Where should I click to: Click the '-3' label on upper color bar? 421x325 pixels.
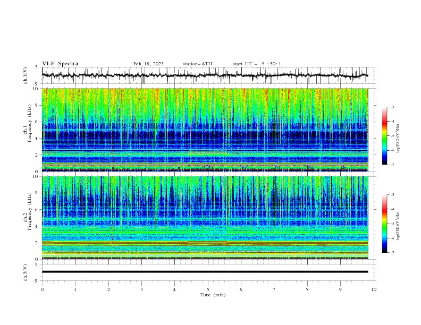click(x=392, y=107)
